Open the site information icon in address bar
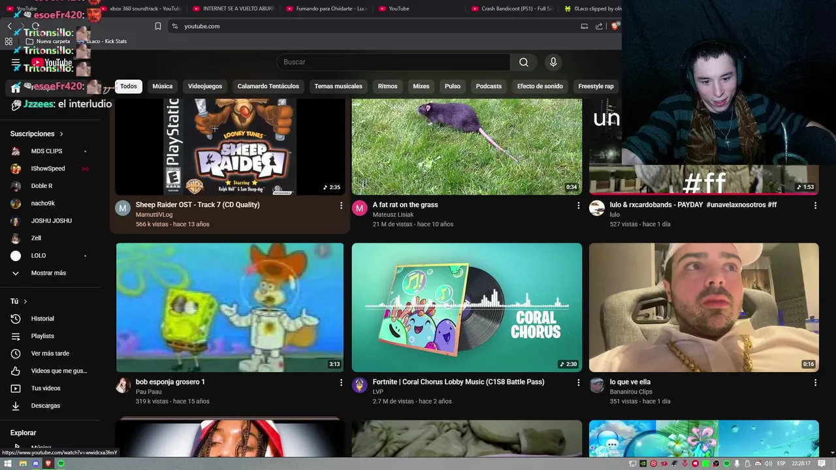836x470 pixels. pos(174,26)
